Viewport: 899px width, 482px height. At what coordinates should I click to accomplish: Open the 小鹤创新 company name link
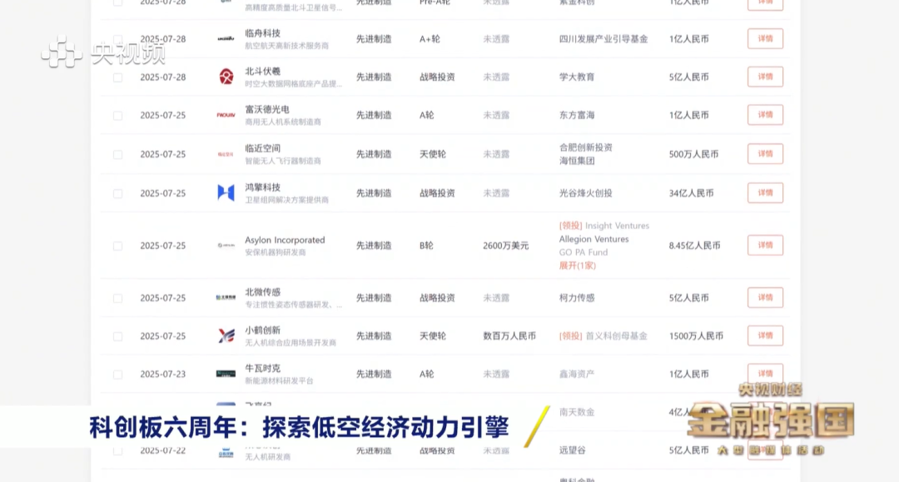(262, 330)
